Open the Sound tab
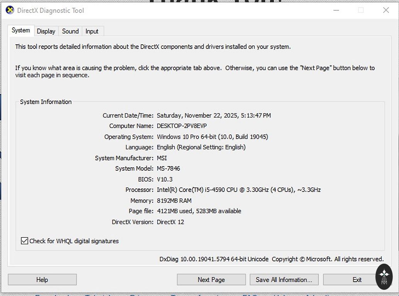 click(70, 31)
